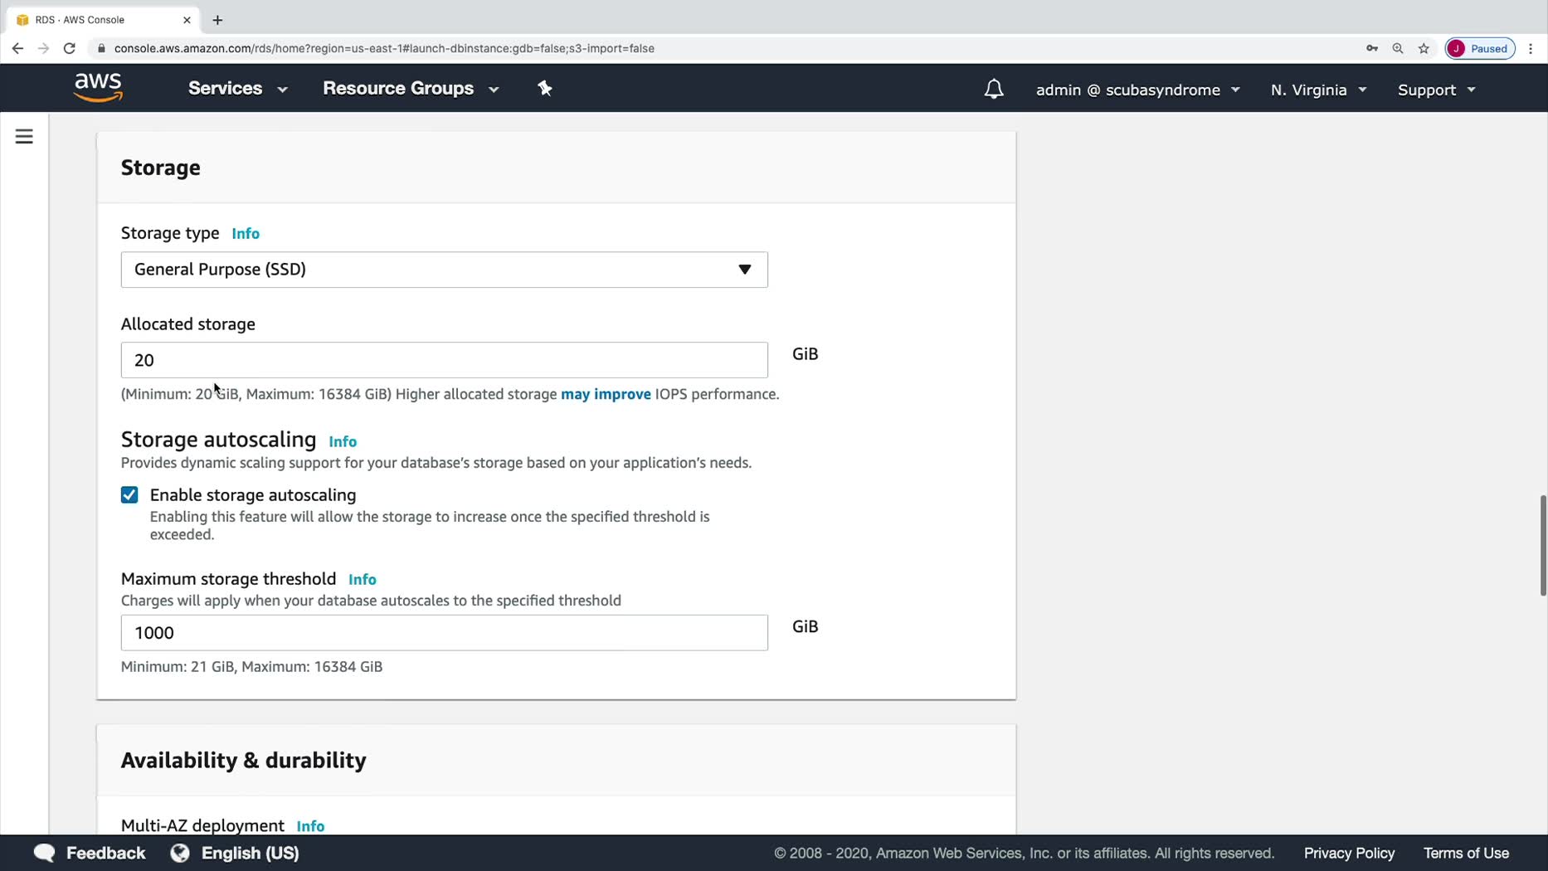Click the Info link beside Storage type
The image size is (1548, 871).
[x=246, y=234]
